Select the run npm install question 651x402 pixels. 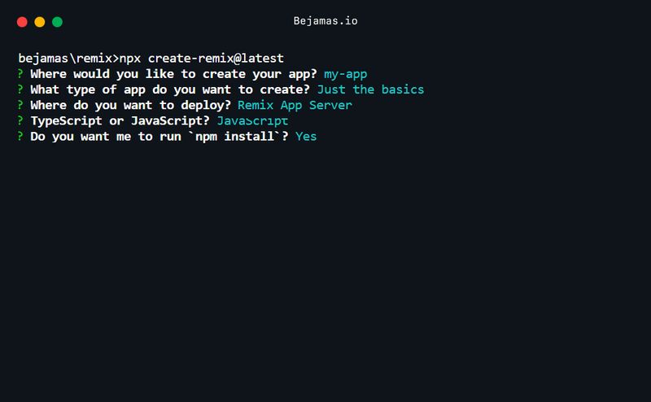pyautogui.click(x=159, y=137)
